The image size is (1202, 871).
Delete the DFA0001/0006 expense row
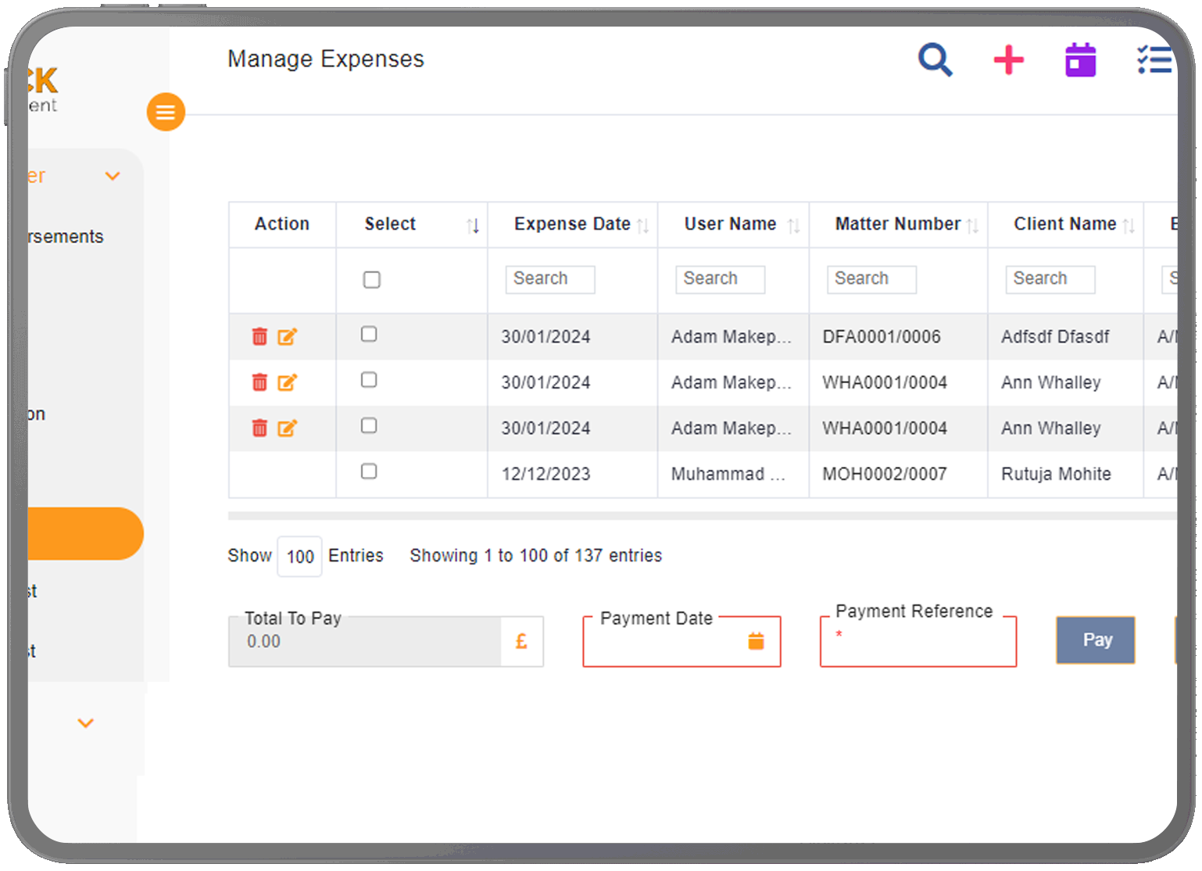click(259, 337)
